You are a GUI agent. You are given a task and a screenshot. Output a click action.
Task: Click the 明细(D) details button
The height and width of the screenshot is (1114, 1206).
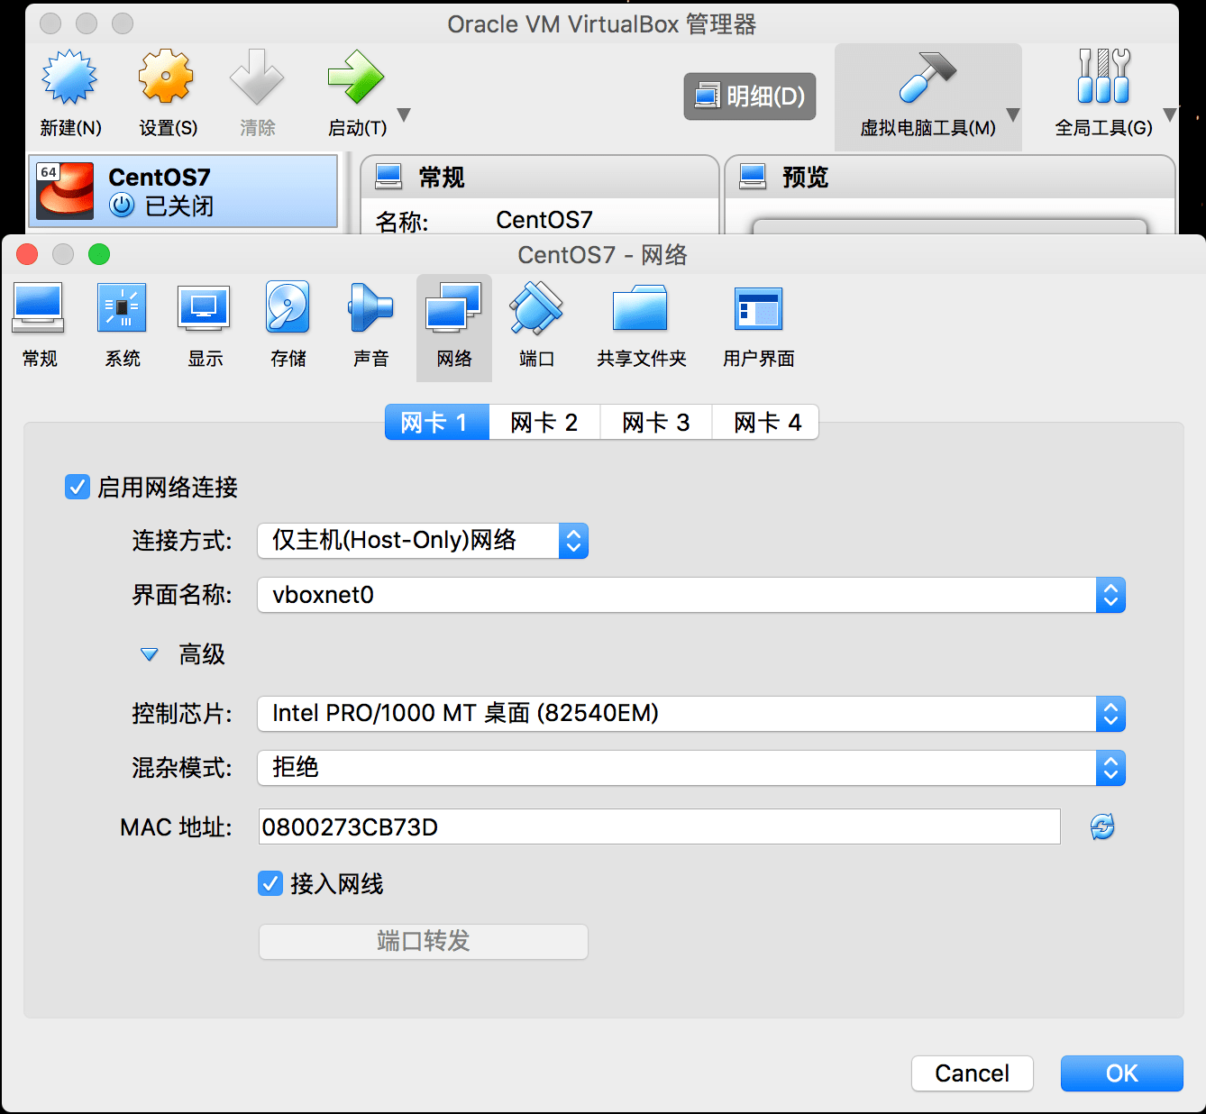[x=750, y=96]
